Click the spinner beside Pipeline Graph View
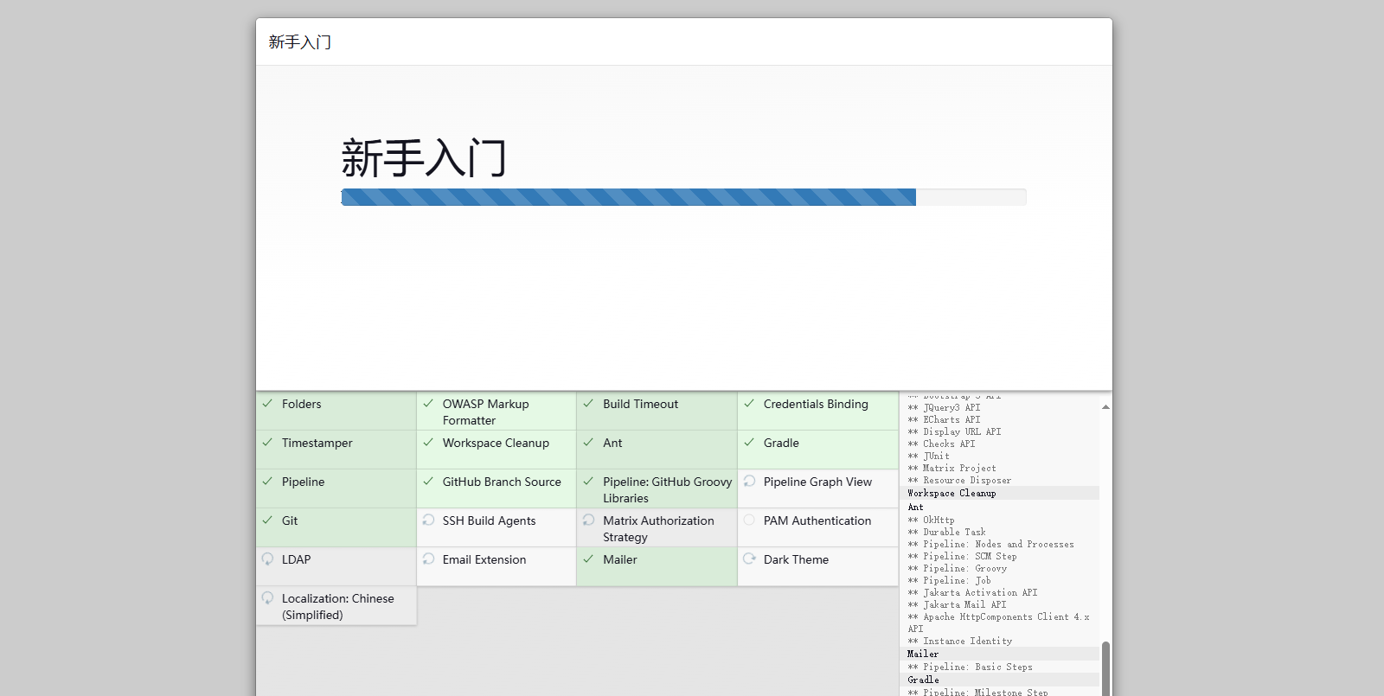Viewport: 1384px width, 696px height. (749, 482)
